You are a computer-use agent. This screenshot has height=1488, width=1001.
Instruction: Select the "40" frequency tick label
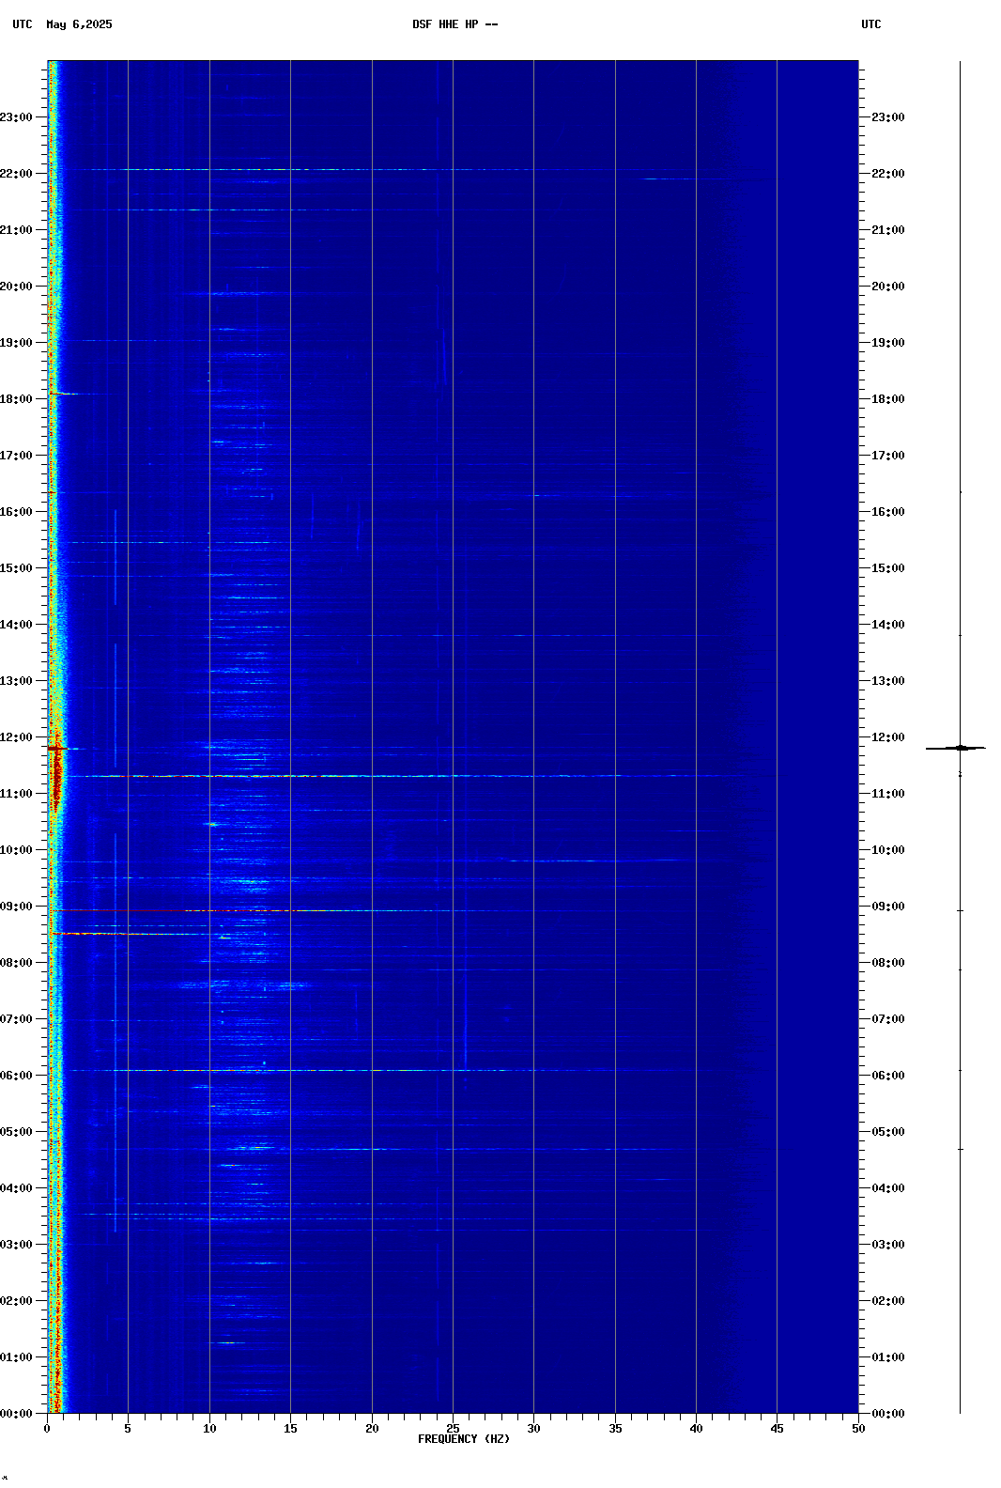696,1429
